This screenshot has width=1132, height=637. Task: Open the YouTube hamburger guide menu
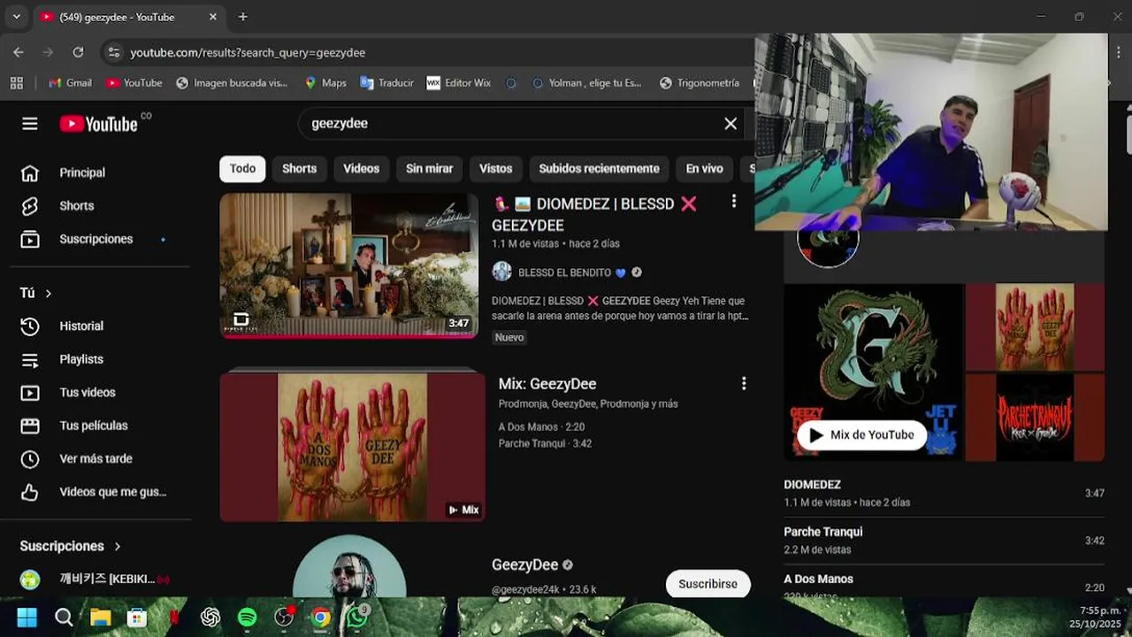pyautogui.click(x=30, y=124)
